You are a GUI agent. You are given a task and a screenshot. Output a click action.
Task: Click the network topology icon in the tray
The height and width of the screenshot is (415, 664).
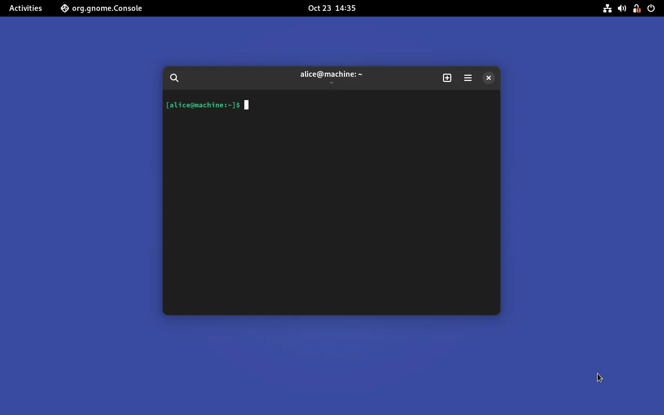click(607, 8)
